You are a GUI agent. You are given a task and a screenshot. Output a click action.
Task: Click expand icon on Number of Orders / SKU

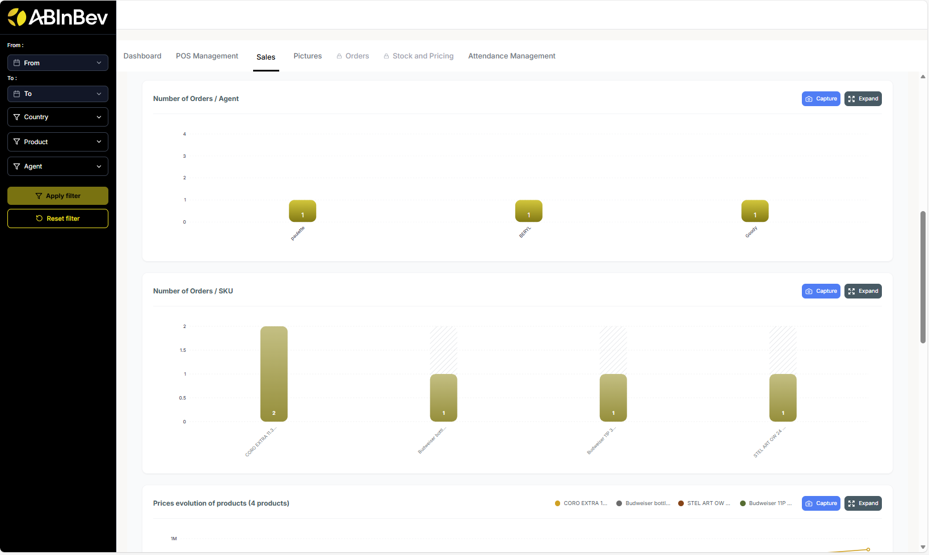click(851, 291)
